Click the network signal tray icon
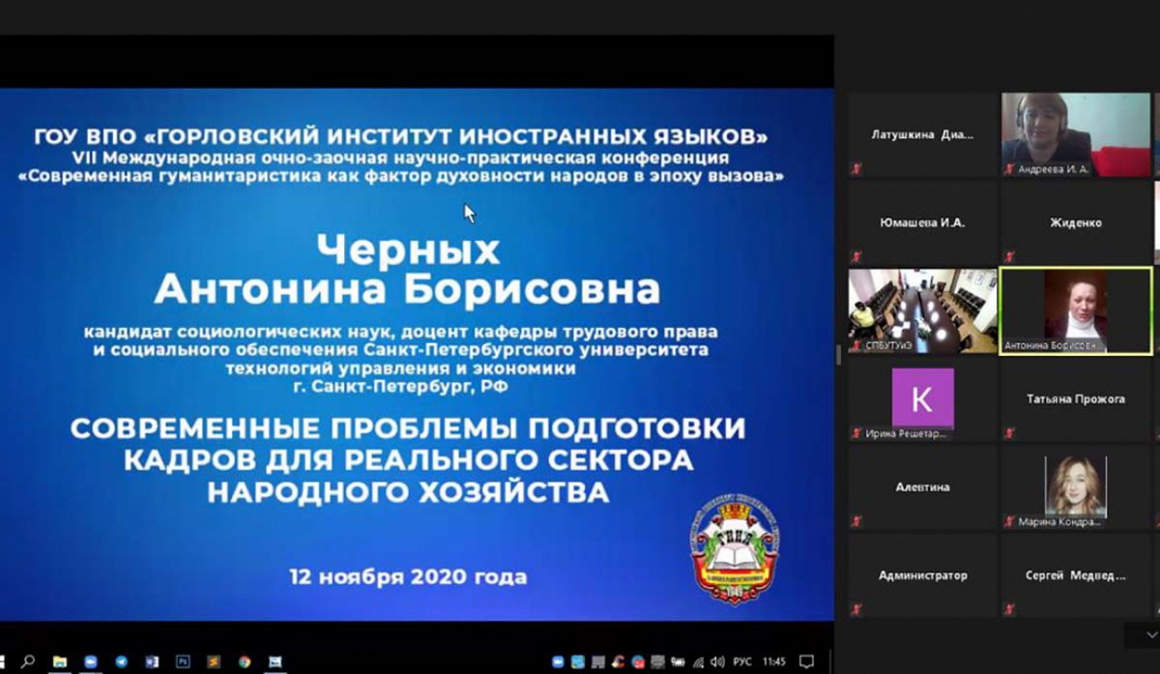 [x=698, y=661]
